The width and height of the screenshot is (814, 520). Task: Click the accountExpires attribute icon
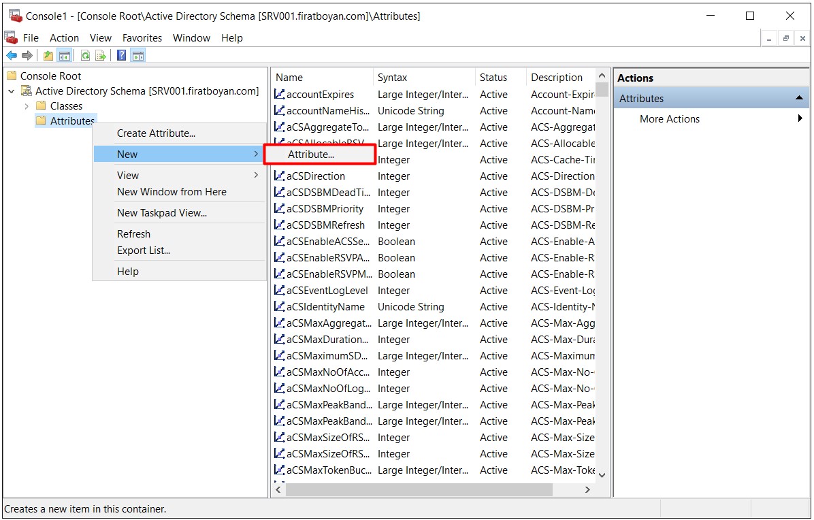coord(279,94)
